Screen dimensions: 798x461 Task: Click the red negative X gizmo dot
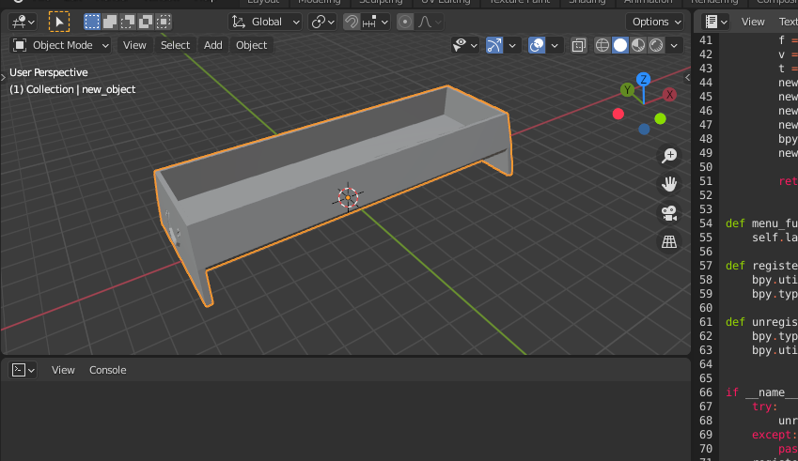click(x=618, y=114)
